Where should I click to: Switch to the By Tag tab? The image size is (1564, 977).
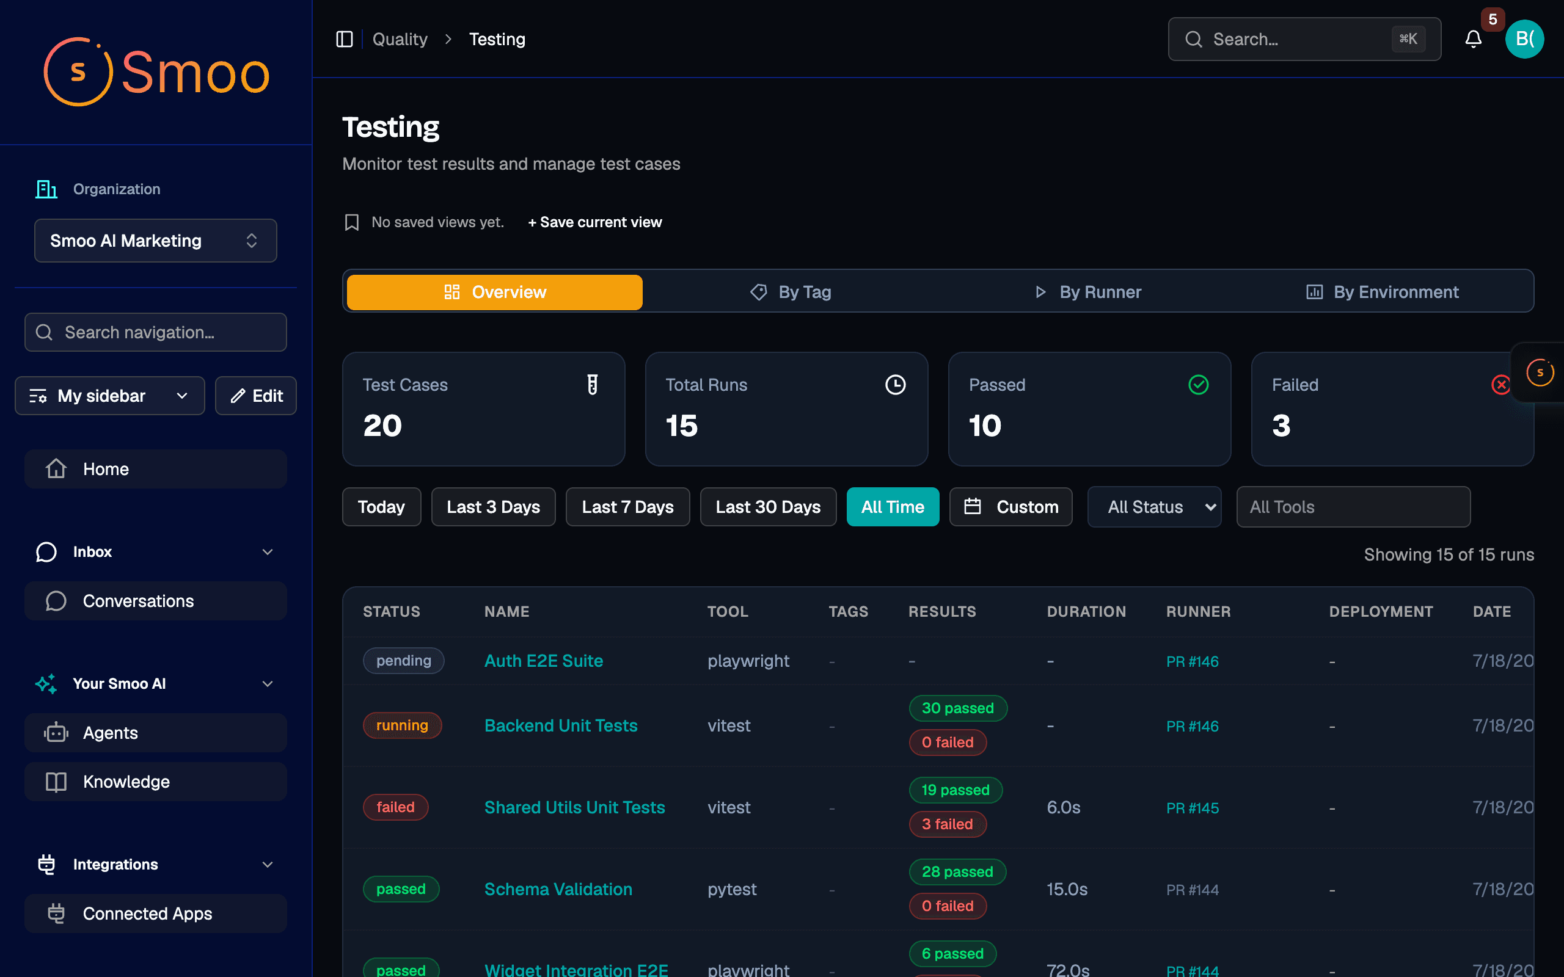(x=791, y=292)
